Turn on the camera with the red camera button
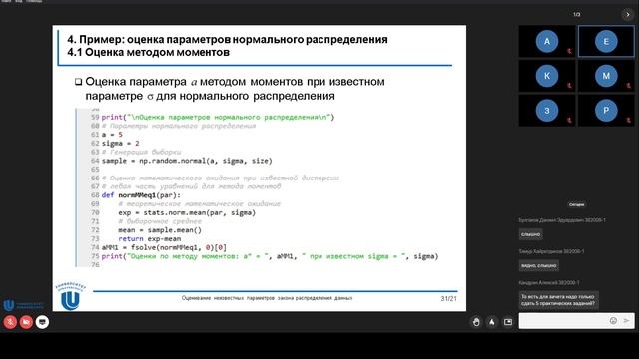The height and width of the screenshot is (359, 639). (26, 322)
